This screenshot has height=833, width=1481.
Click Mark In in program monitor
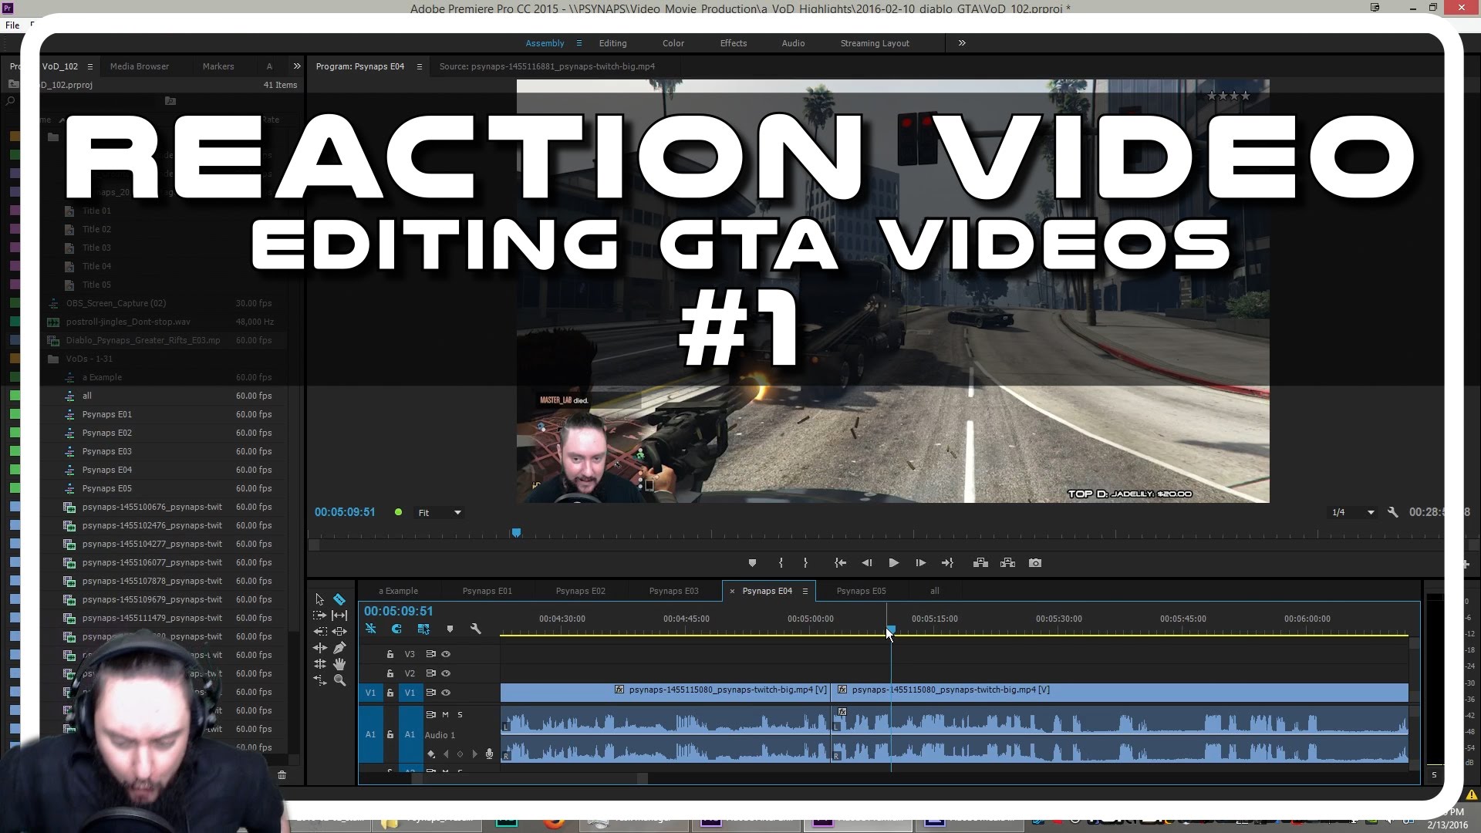pyautogui.click(x=781, y=563)
